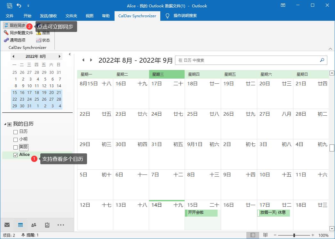The height and width of the screenshot is (239, 335).
Task: Select the 31日 day cell
Action: 167,154
